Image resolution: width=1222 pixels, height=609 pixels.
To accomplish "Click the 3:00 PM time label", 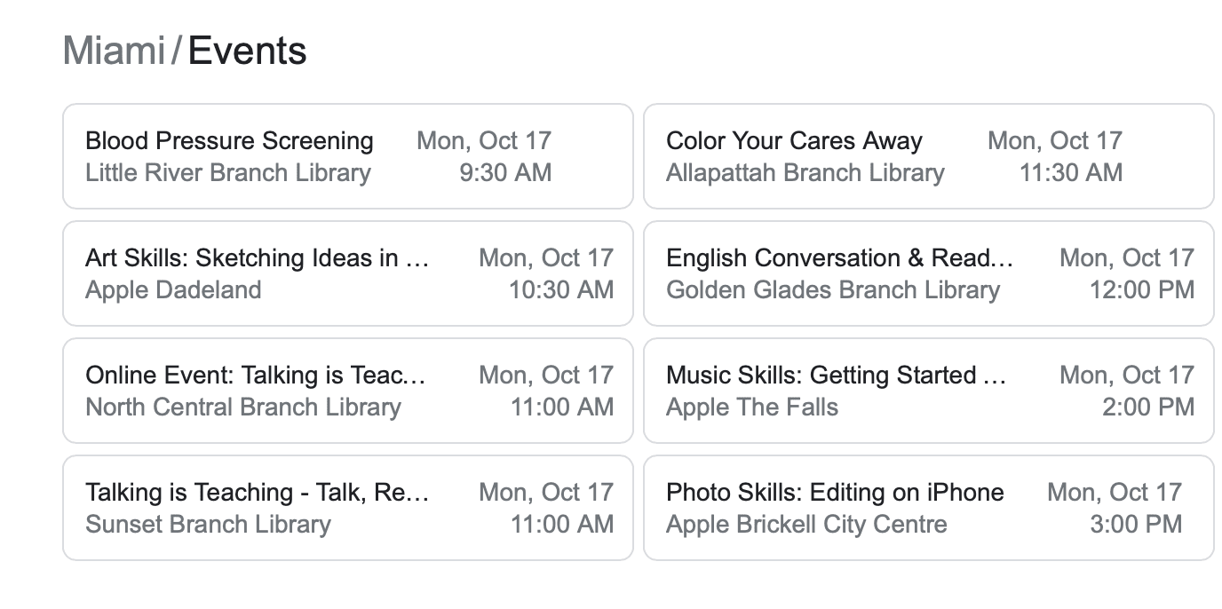I will tap(1136, 524).
